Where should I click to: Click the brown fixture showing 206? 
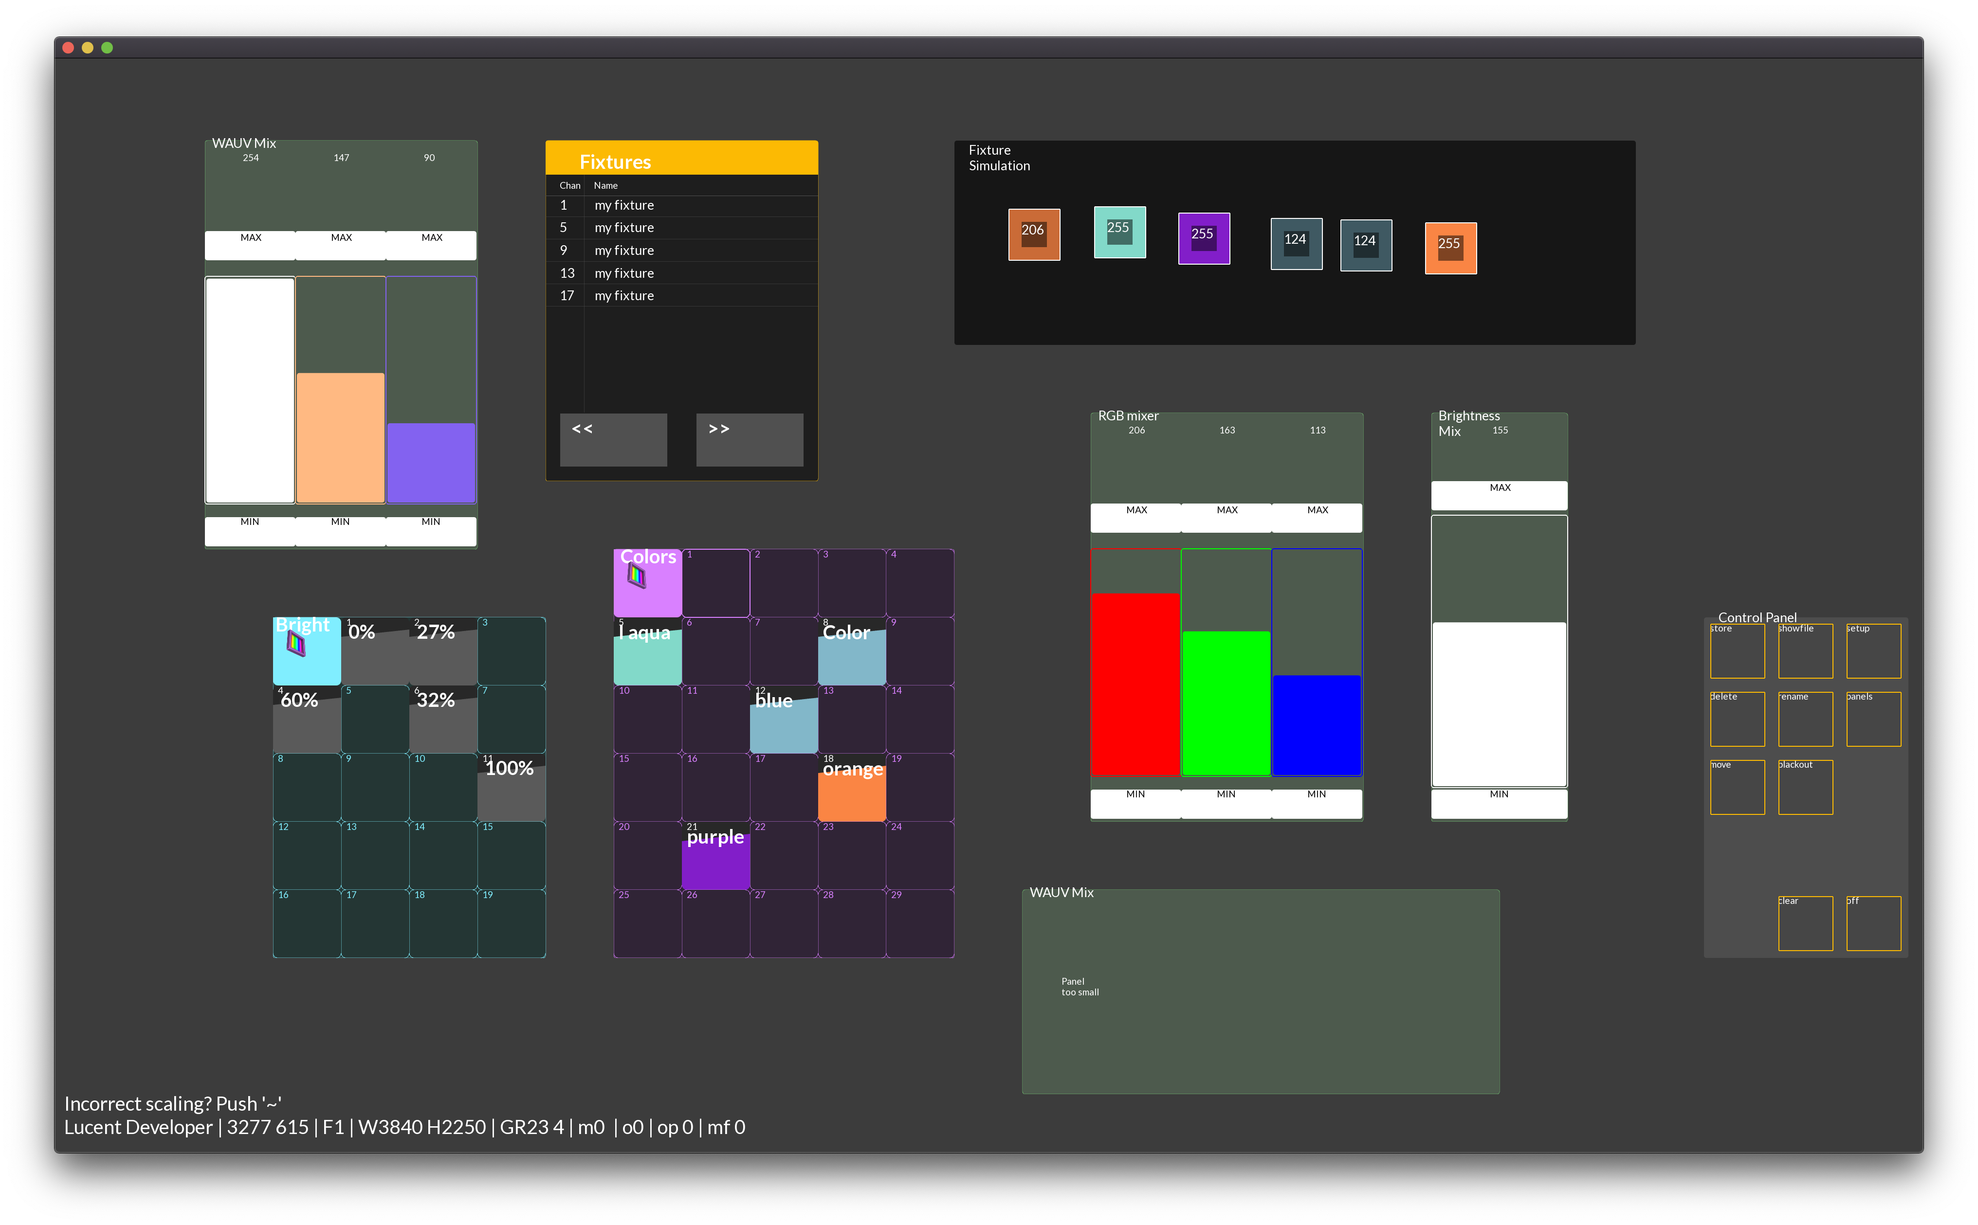click(1033, 235)
